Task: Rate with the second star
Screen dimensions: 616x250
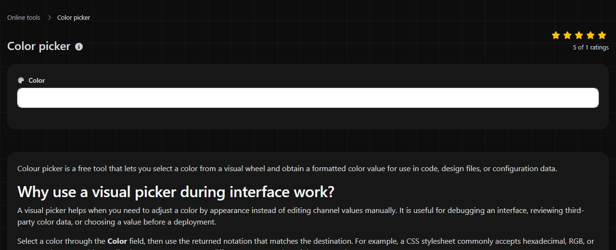Action: coord(567,35)
